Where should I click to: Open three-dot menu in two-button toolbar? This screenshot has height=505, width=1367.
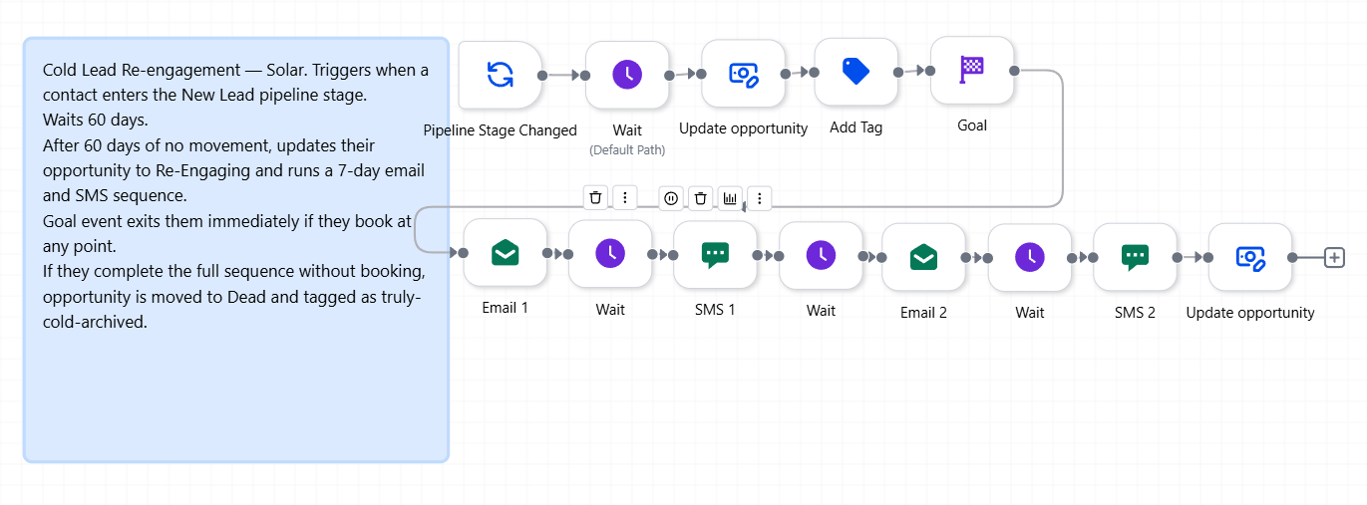(625, 197)
